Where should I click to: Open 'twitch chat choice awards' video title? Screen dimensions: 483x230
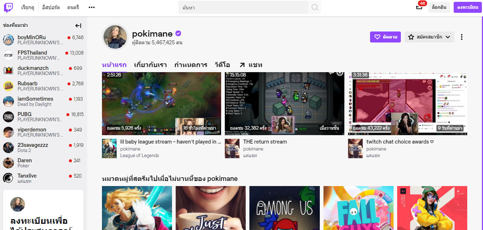pyautogui.click(x=400, y=142)
